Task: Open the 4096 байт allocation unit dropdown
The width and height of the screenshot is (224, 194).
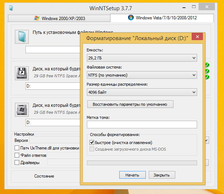Action: (142, 92)
